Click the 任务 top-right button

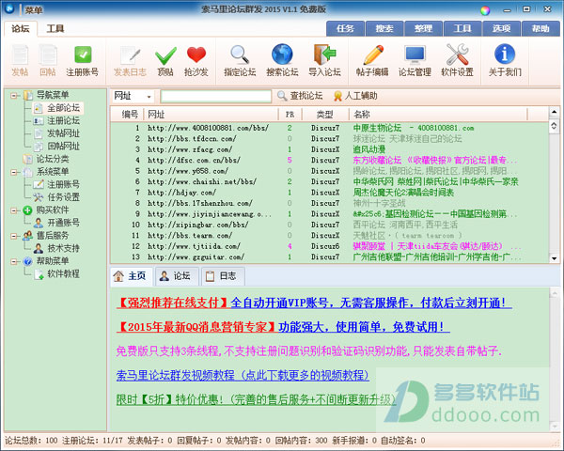pyautogui.click(x=345, y=28)
